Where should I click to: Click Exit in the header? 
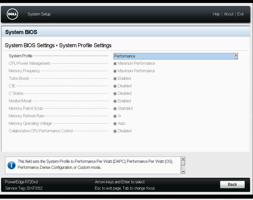[x=240, y=14]
